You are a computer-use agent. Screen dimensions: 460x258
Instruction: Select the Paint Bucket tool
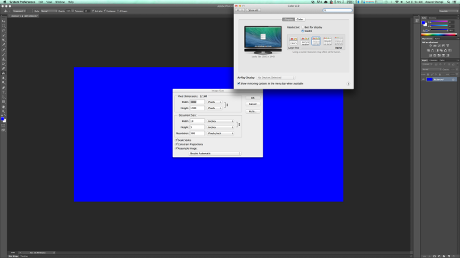click(3, 73)
